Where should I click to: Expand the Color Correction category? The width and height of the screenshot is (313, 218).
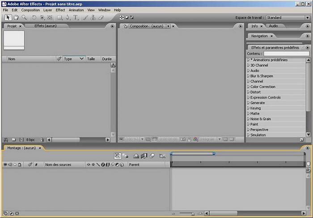pyautogui.click(x=248, y=86)
